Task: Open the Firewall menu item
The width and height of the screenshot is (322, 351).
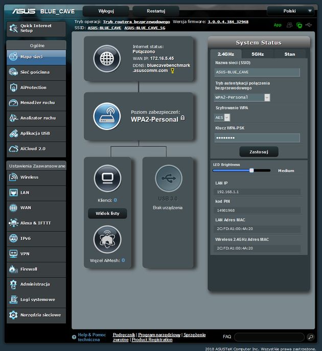Action: coord(36,269)
